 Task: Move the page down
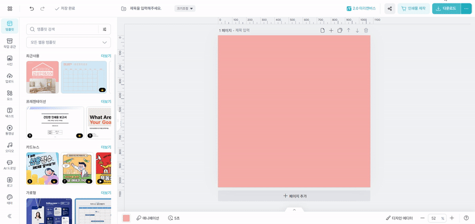coord(357,30)
